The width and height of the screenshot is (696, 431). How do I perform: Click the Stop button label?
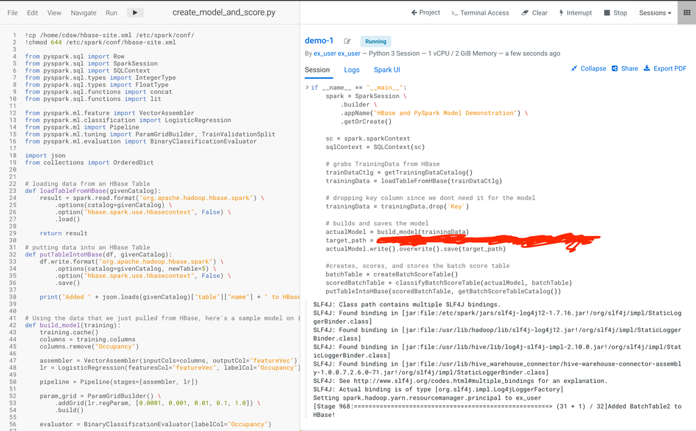pos(620,13)
